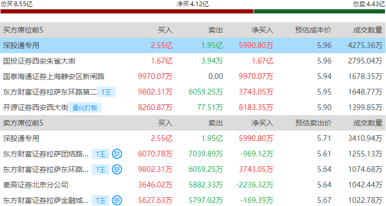The width and height of the screenshot is (386, 206).
Task: Click 卖方席位前5 section header
Action: point(23,123)
